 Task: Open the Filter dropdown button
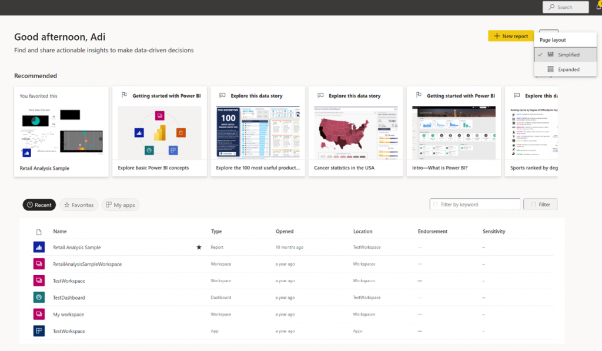coord(540,205)
